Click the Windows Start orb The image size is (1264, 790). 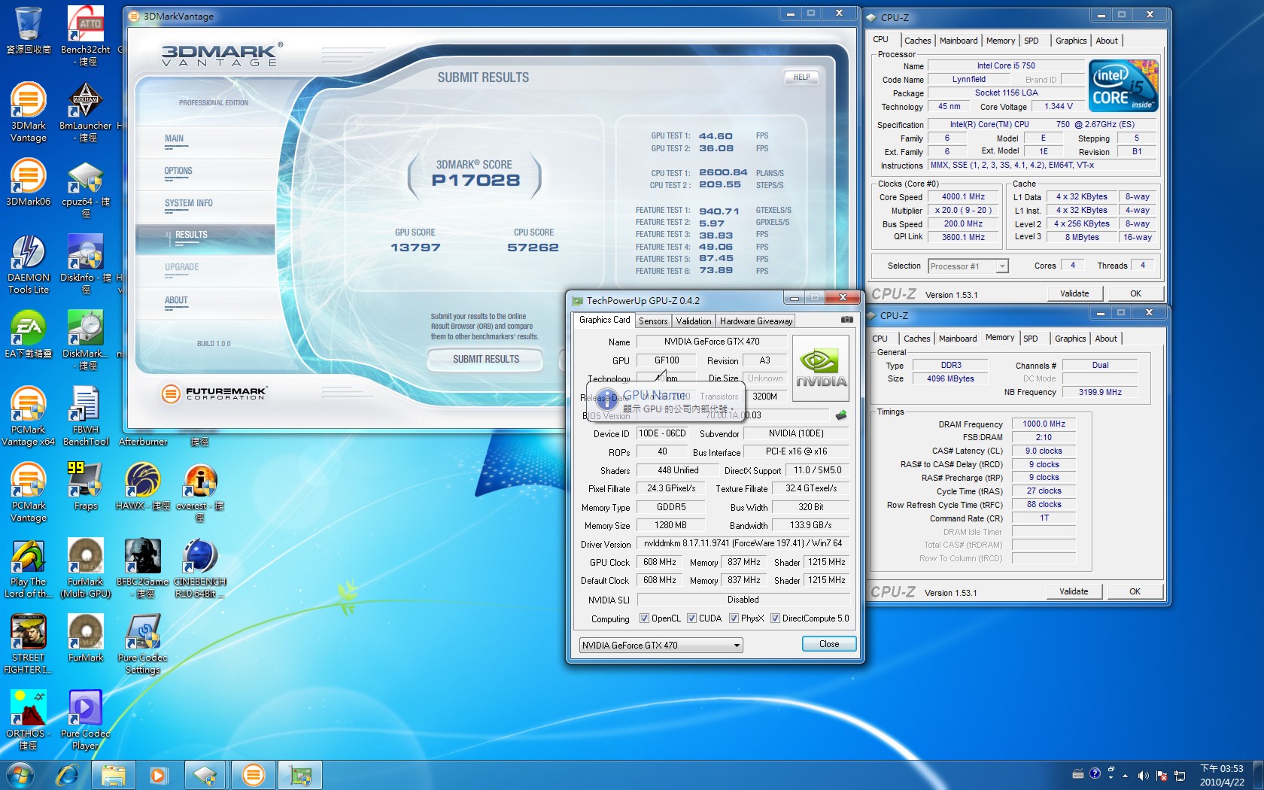(20, 774)
